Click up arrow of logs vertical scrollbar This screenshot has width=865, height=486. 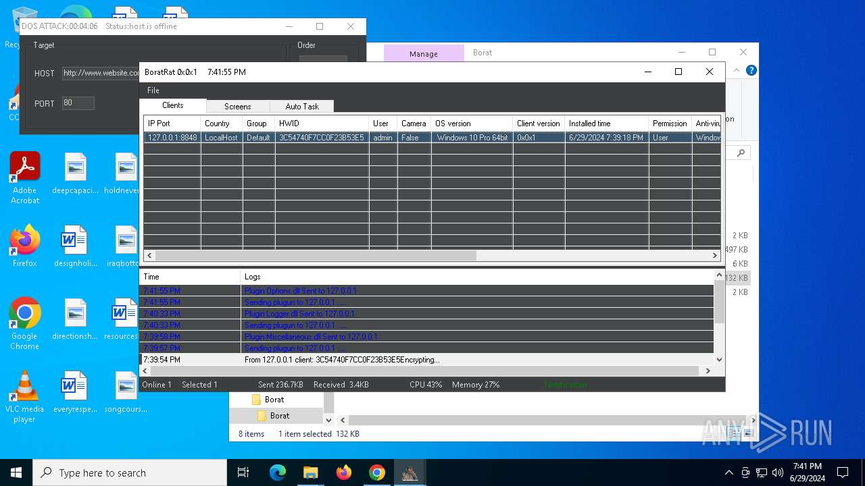click(x=719, y=275)
